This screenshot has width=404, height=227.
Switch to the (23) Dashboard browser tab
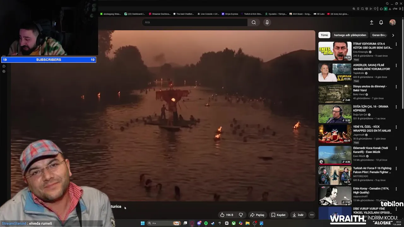[135, 14]
